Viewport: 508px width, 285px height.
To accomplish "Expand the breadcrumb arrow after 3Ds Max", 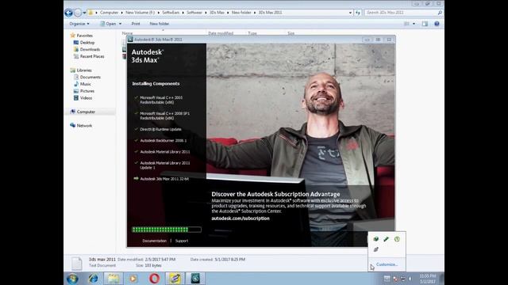I will (228, 13).
